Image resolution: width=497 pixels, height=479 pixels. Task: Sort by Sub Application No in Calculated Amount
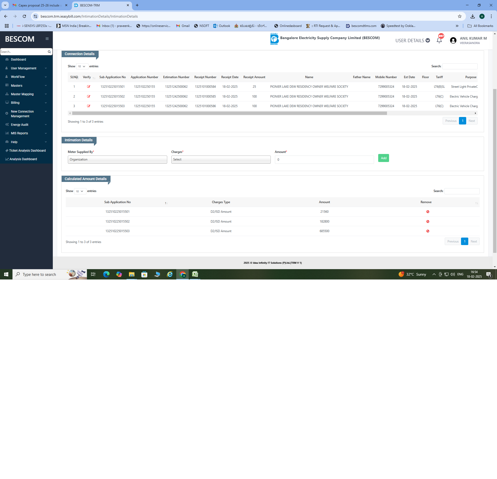point(117,202)
